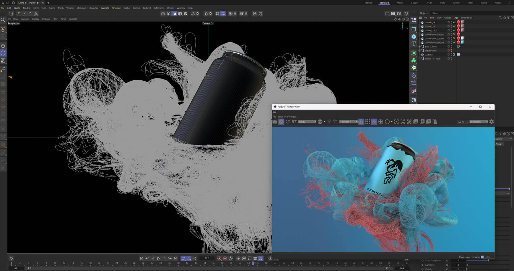Toggle loop playback mode
Viewport: 514px width, 271px height.
click(x=183, y=258)
